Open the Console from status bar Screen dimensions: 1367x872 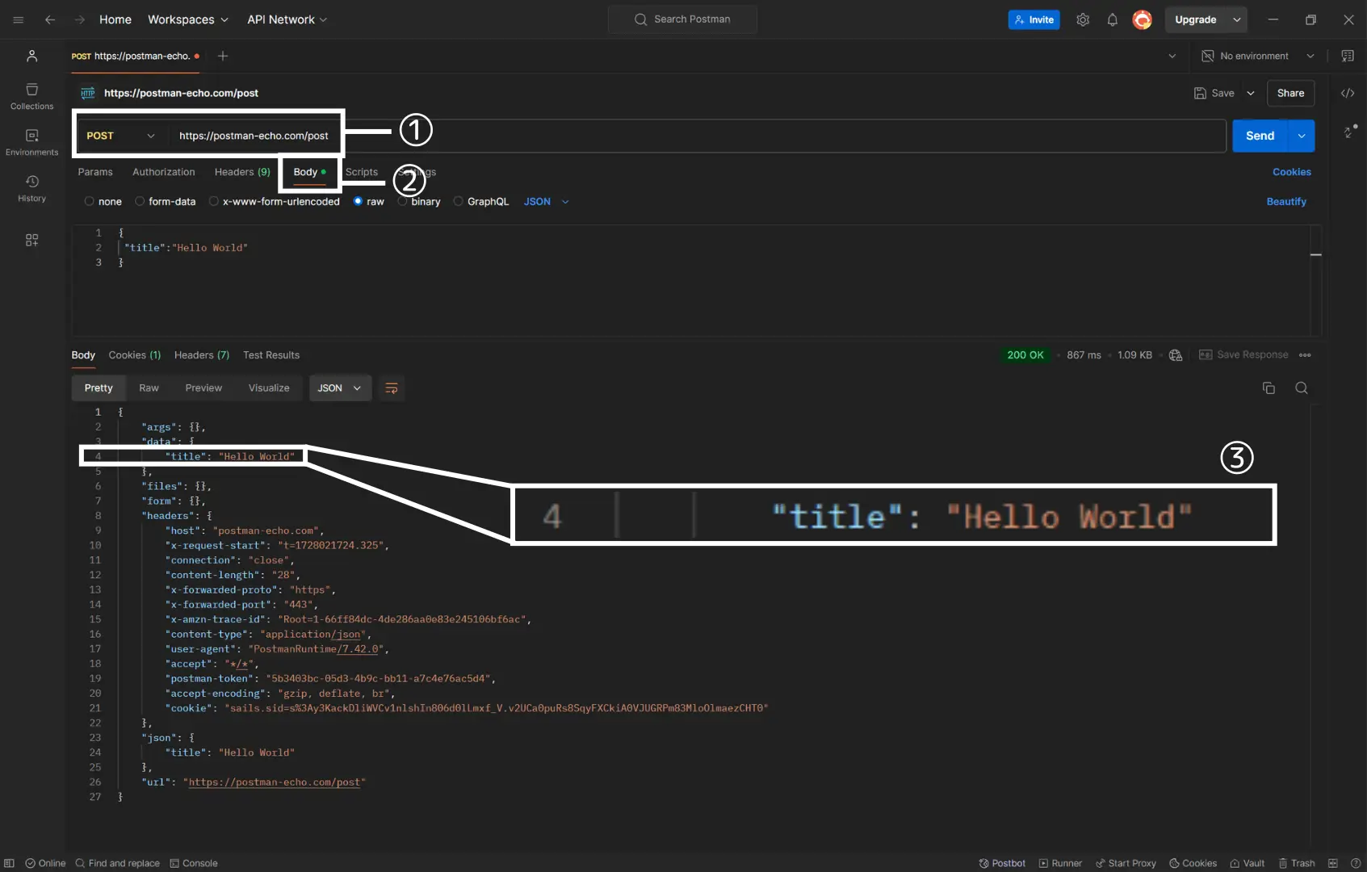point(194,863)
